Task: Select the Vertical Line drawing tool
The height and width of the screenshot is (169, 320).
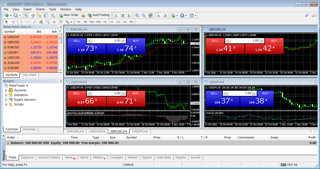Action: point(21,22)
